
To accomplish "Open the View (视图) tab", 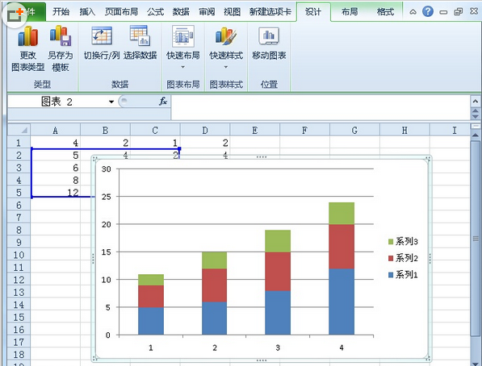I will (x=232, y=11).
